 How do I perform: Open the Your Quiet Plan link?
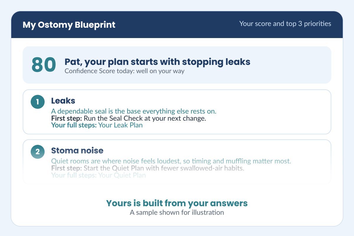[122, 175]
